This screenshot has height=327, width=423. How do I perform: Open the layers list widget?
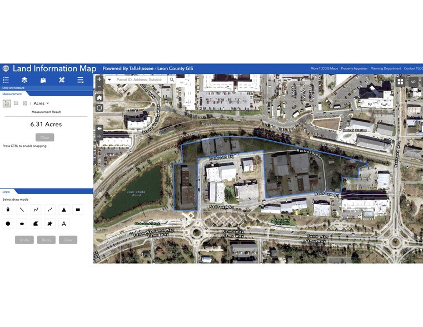point(24,80)
